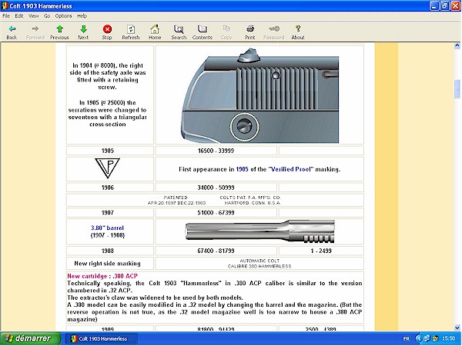Click the Password key icon
The image size is (462, 346).
pyautogui.click(x=274, y=29)
